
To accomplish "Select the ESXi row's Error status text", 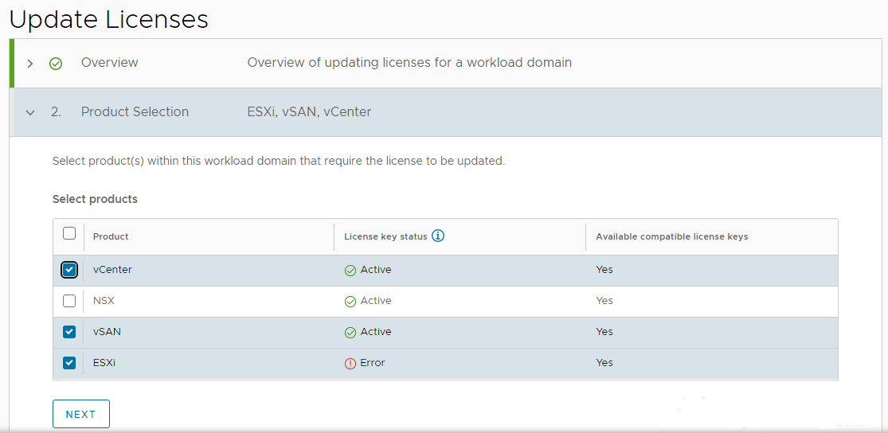I will (x=372, y=363).
